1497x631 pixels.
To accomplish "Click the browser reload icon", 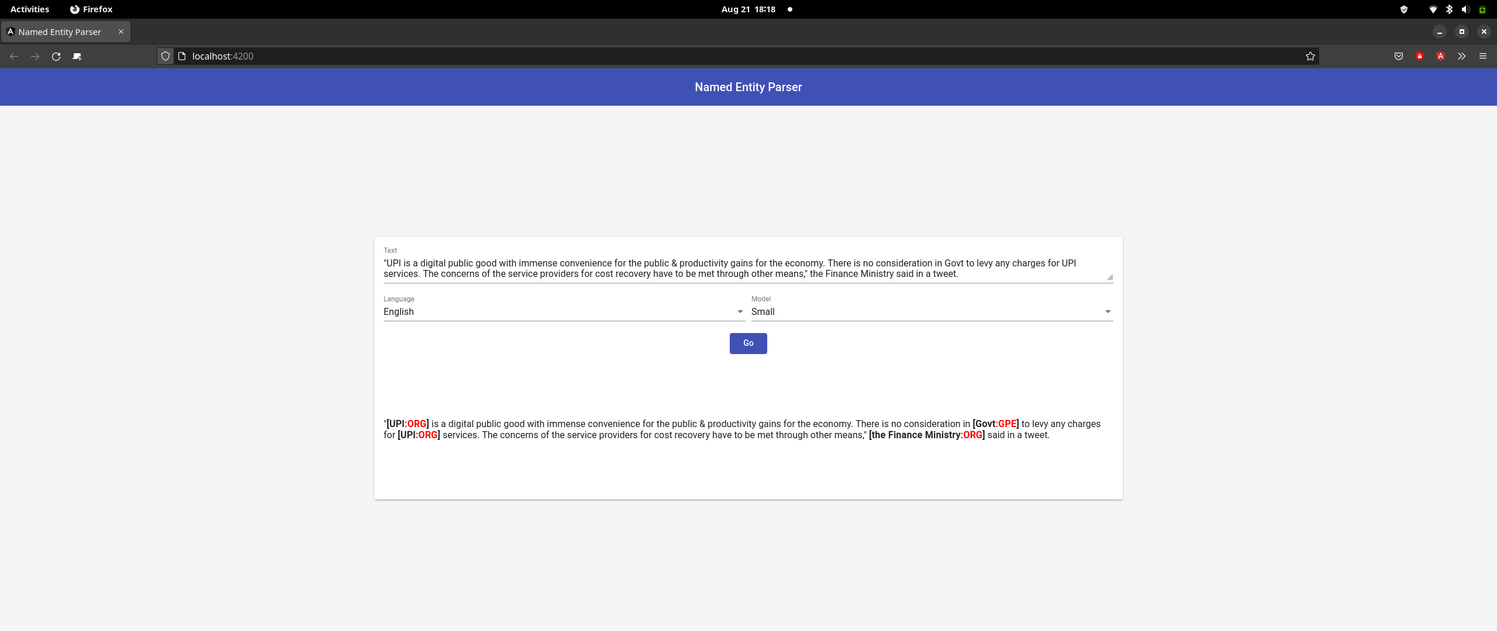I will [x=56, y=56].
